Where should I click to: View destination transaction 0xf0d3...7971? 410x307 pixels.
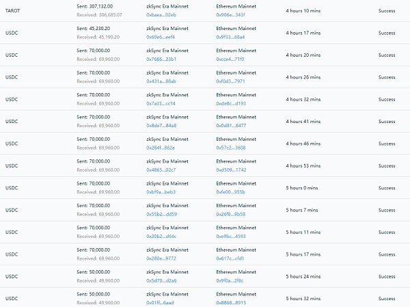(x=230, y=81)
